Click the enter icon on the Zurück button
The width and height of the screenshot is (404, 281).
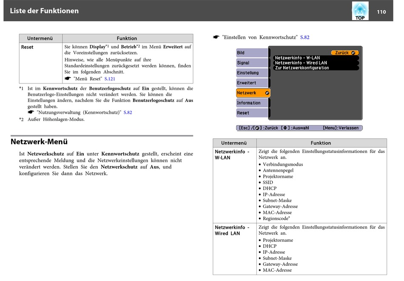(353, 53)
